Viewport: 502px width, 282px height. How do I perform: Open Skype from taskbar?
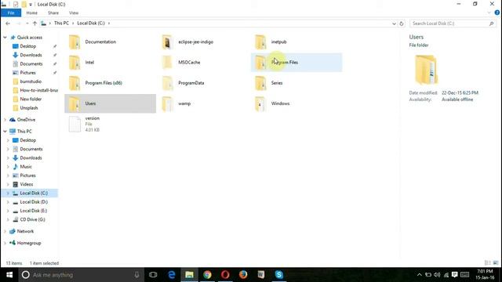point(279,275)
